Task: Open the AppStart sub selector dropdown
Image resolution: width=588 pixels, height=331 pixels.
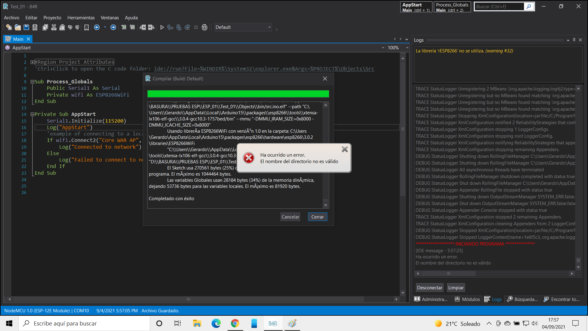Action: pos(383,48)
